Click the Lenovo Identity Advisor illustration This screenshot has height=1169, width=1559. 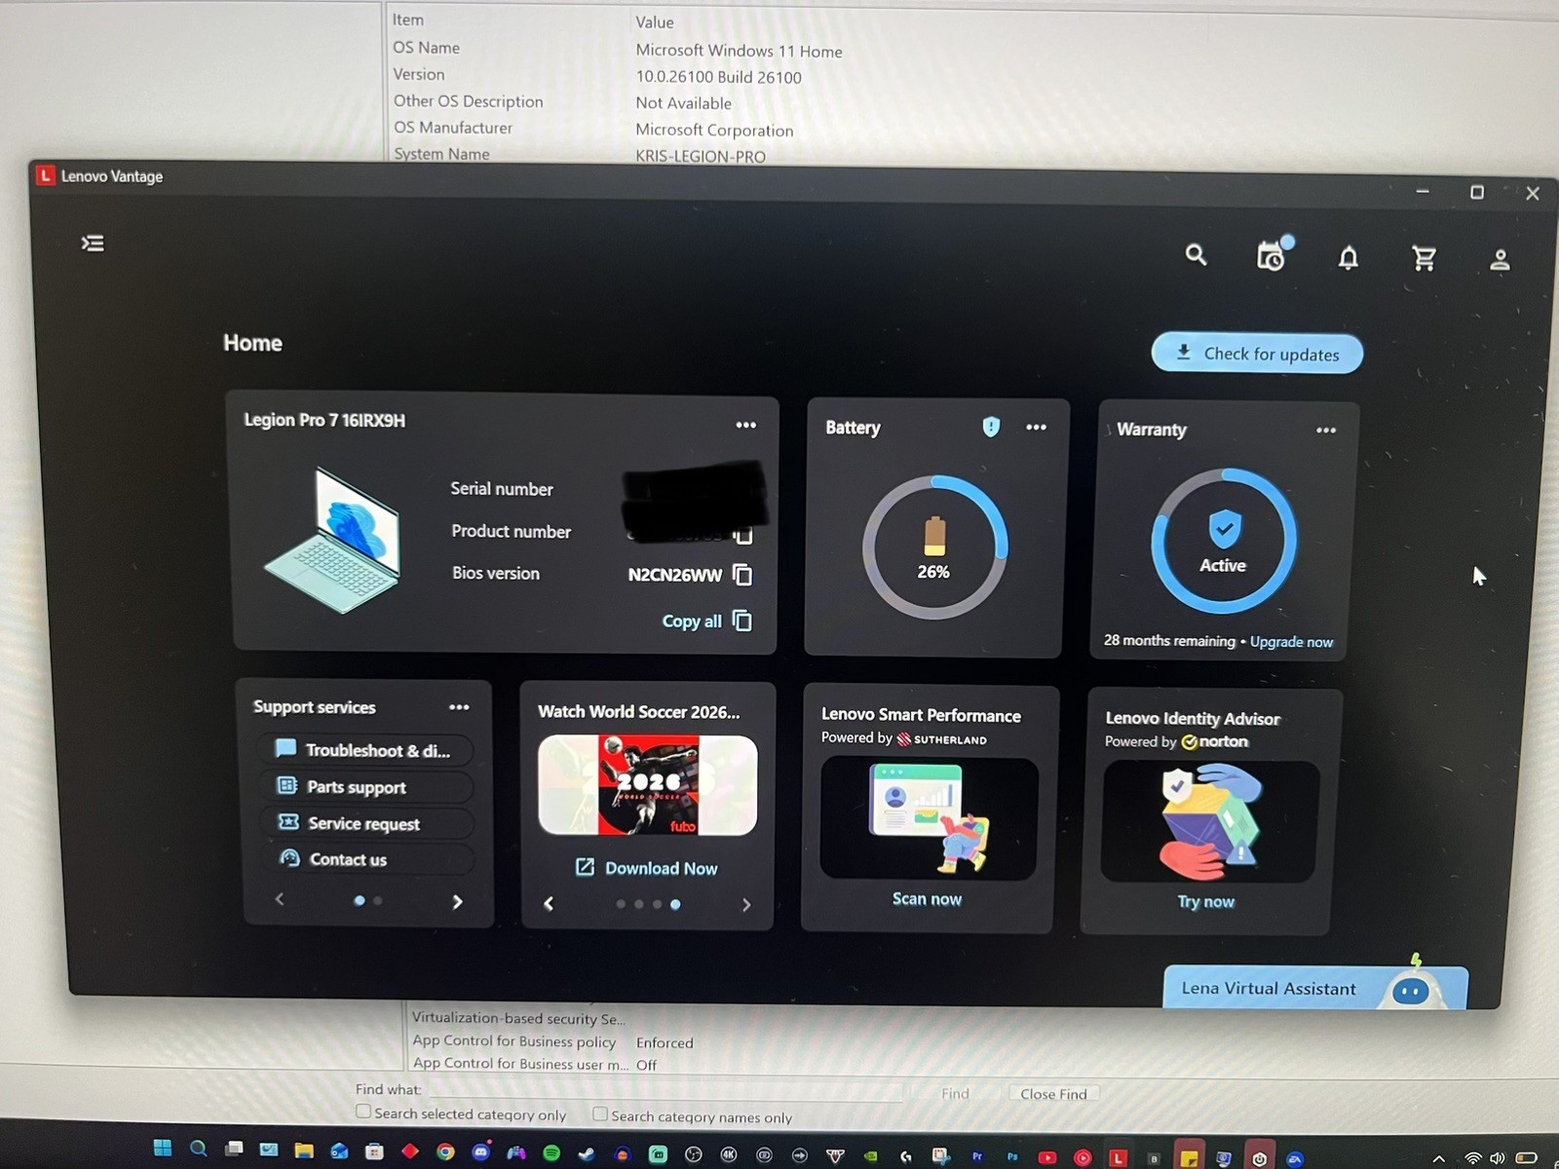[x=1210, y=822]
